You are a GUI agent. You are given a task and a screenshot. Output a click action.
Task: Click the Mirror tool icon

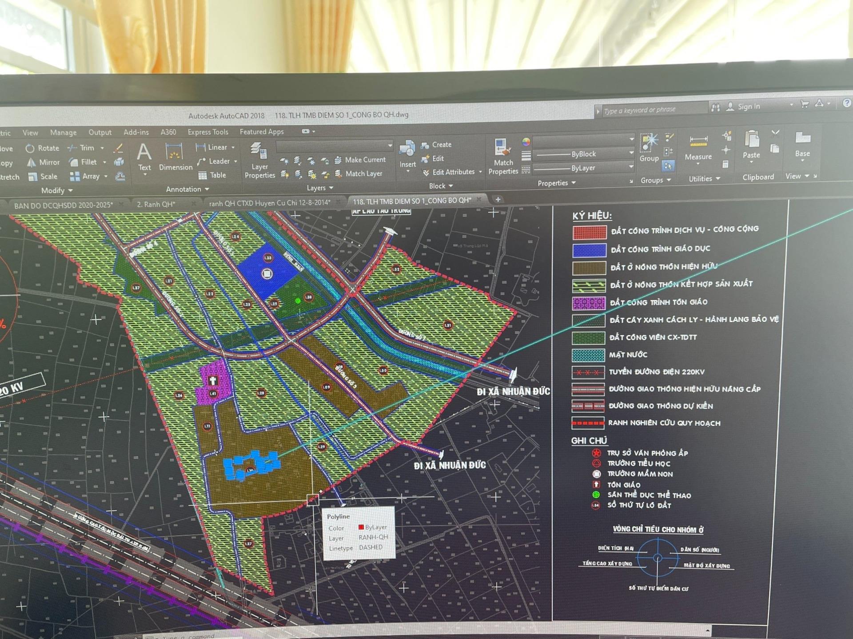[x=32, y=162]
